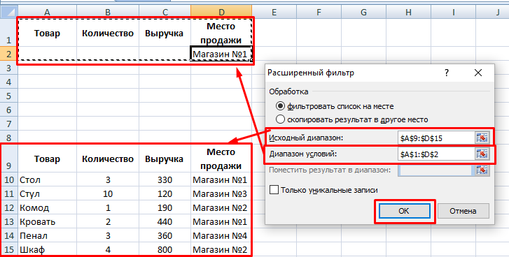Select column F header

tap(319, 13)
